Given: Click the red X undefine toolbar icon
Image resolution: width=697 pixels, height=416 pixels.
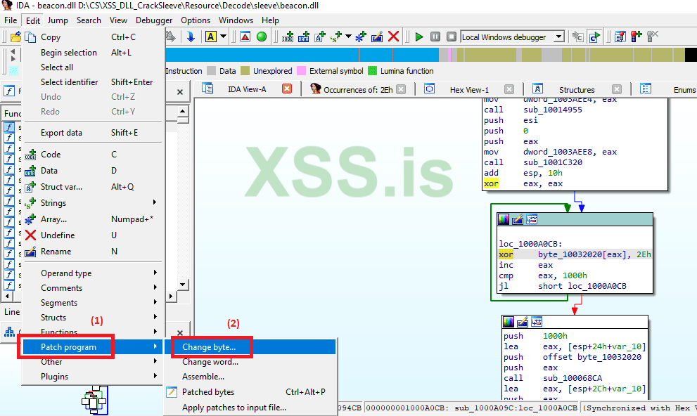Looking at the screenshot, I should click(393, 37).
